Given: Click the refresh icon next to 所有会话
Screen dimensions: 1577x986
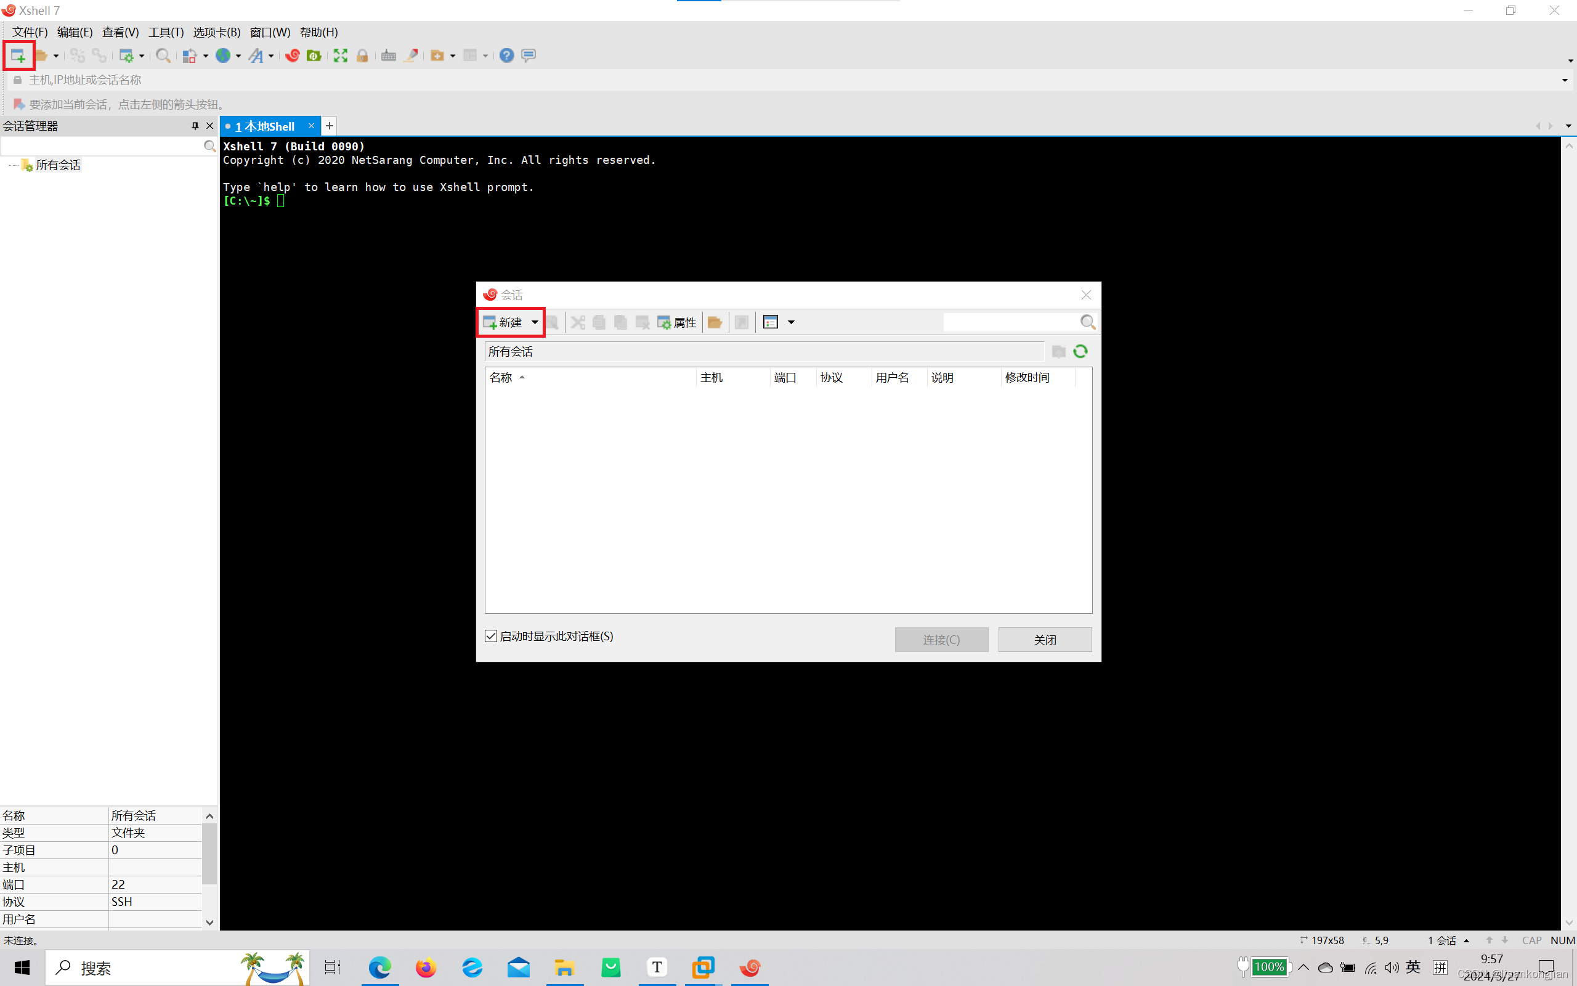Looking at the screenshot, I should [1082, 351].
